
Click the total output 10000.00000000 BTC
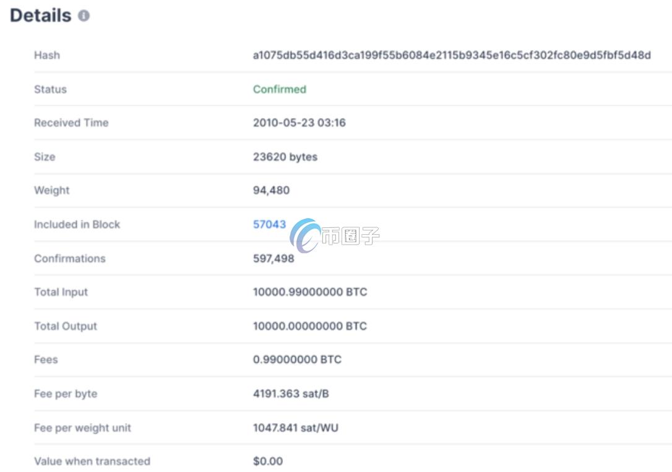(x=309, y=326)
